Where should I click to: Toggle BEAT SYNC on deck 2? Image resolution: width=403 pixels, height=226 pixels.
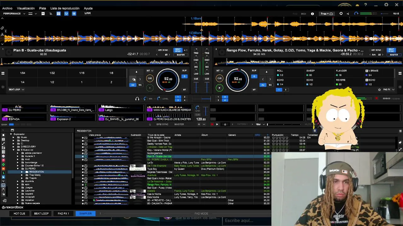pyautogui.click(x=391, y=50)
